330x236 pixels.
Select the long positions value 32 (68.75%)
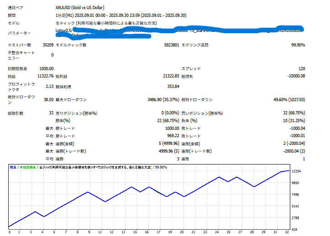[x=294, y=113]
